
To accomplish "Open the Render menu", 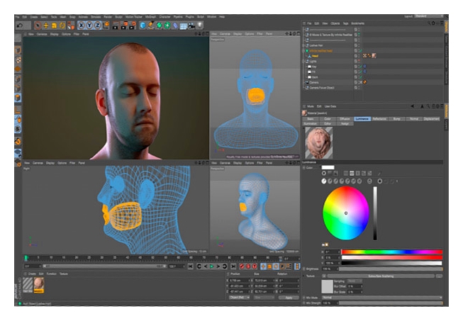I will pos(108,17).
